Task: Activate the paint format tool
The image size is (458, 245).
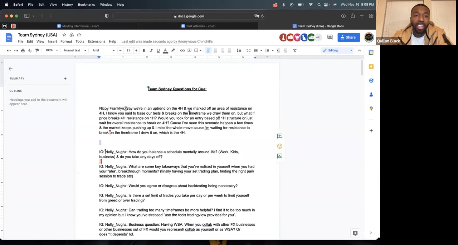Action: pos(37,50)
